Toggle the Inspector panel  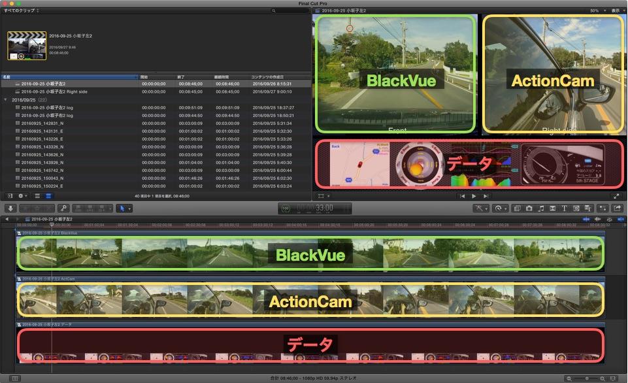603,208
